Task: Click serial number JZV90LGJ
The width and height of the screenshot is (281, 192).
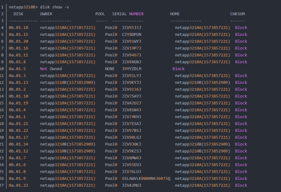Action: (x=132, y=137)
